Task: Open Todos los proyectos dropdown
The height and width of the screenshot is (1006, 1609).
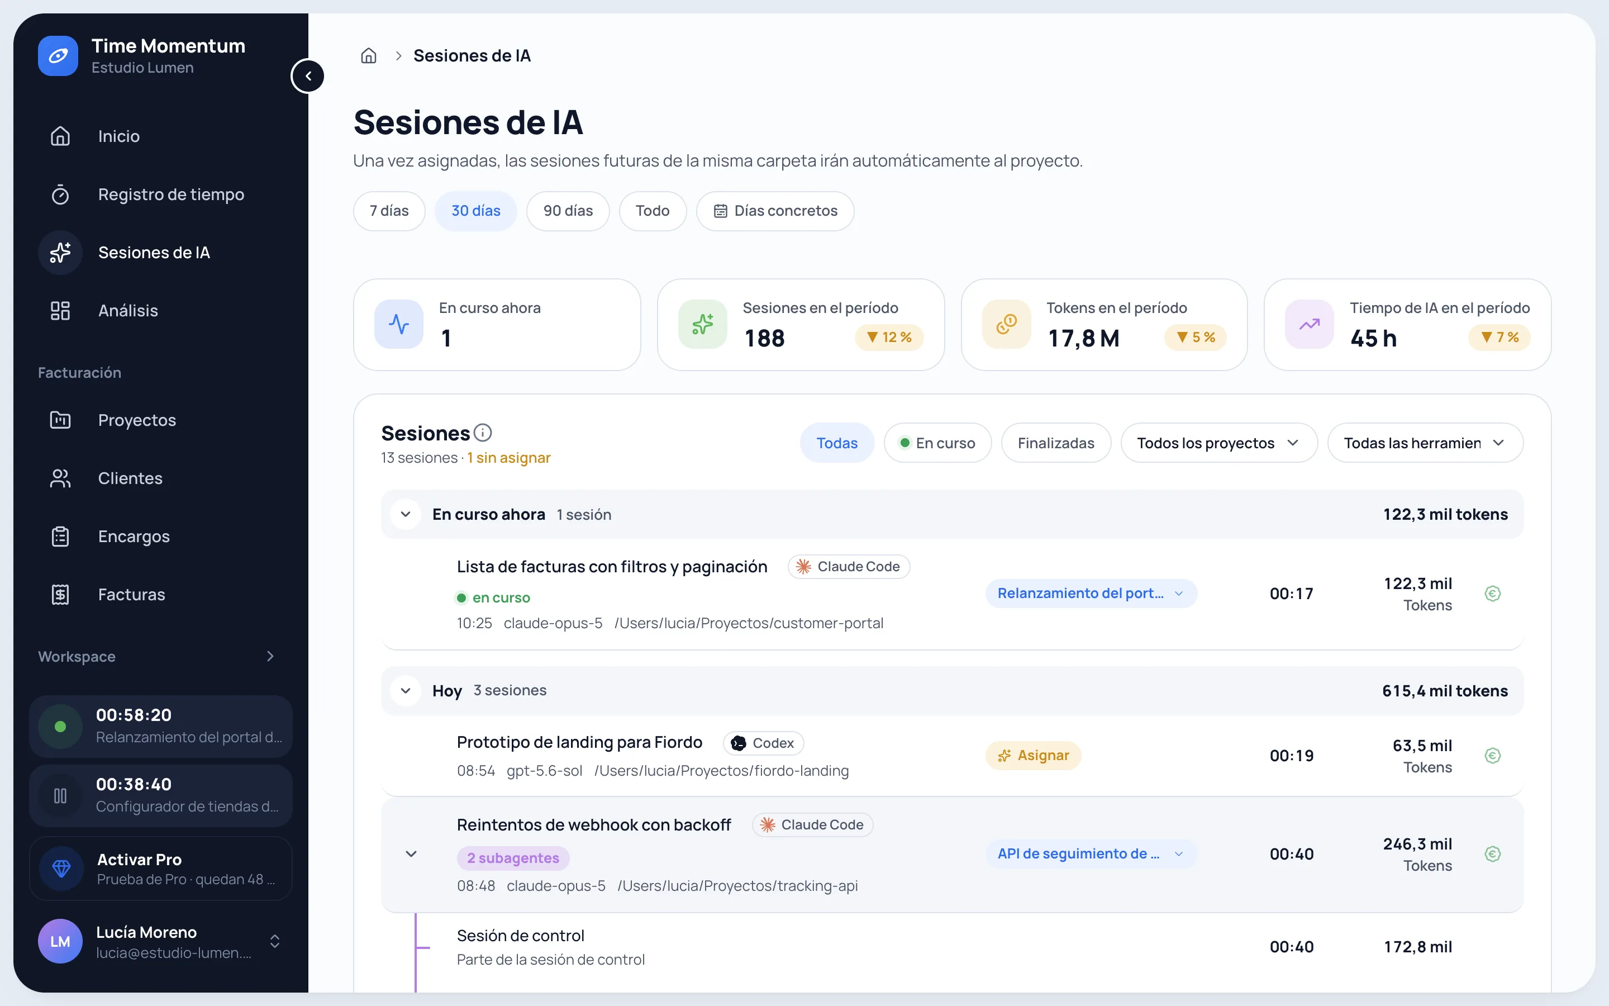Action: click(1218, 443)
